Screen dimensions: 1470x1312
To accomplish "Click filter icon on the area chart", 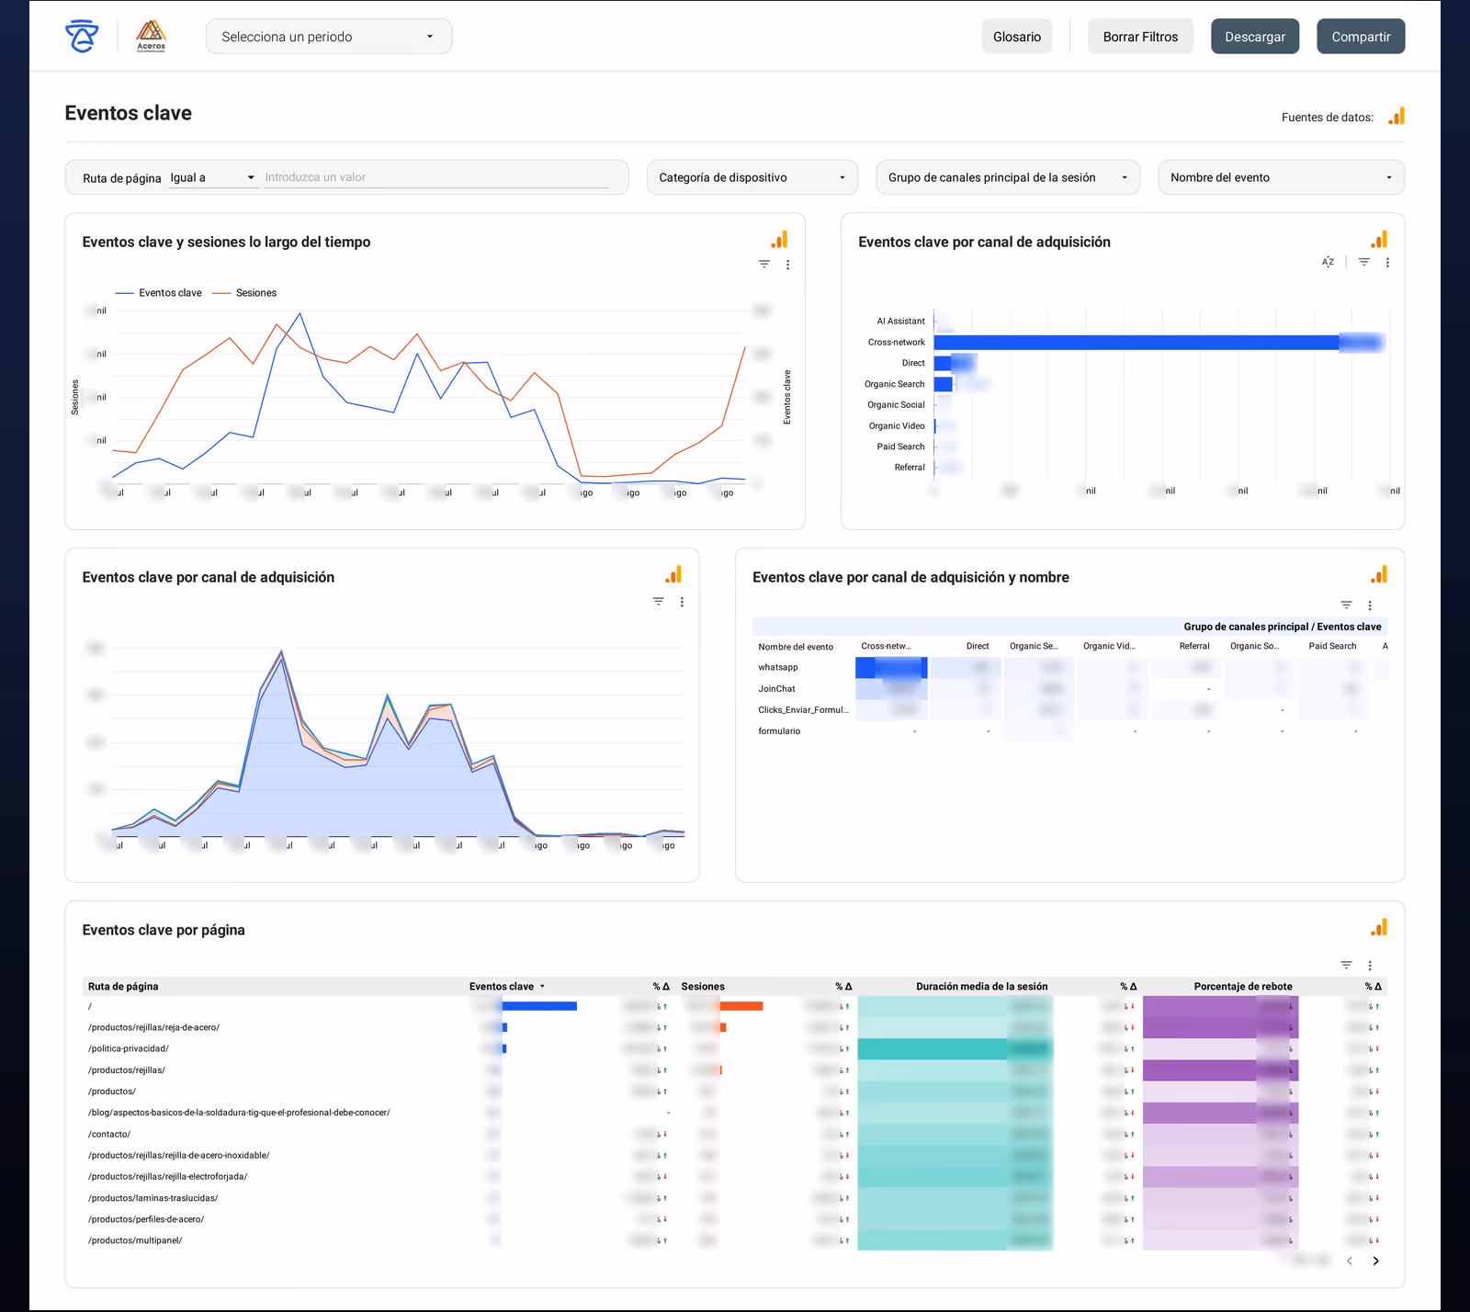I will (659, 602).
